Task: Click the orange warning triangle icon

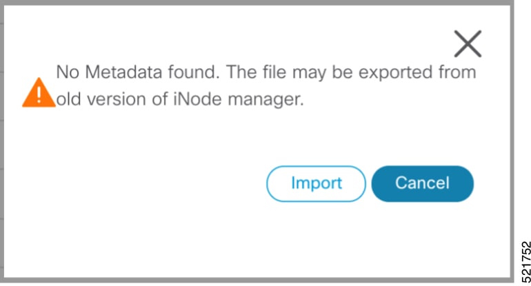Action: pyautogui.click(x=39, y=93)
